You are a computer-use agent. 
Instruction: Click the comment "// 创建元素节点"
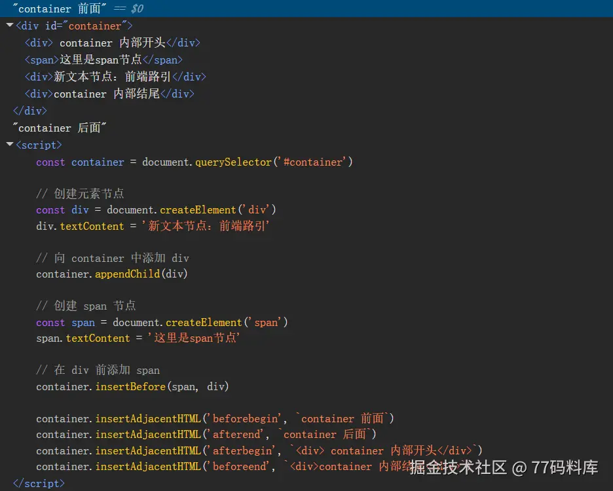pos(80,194)
